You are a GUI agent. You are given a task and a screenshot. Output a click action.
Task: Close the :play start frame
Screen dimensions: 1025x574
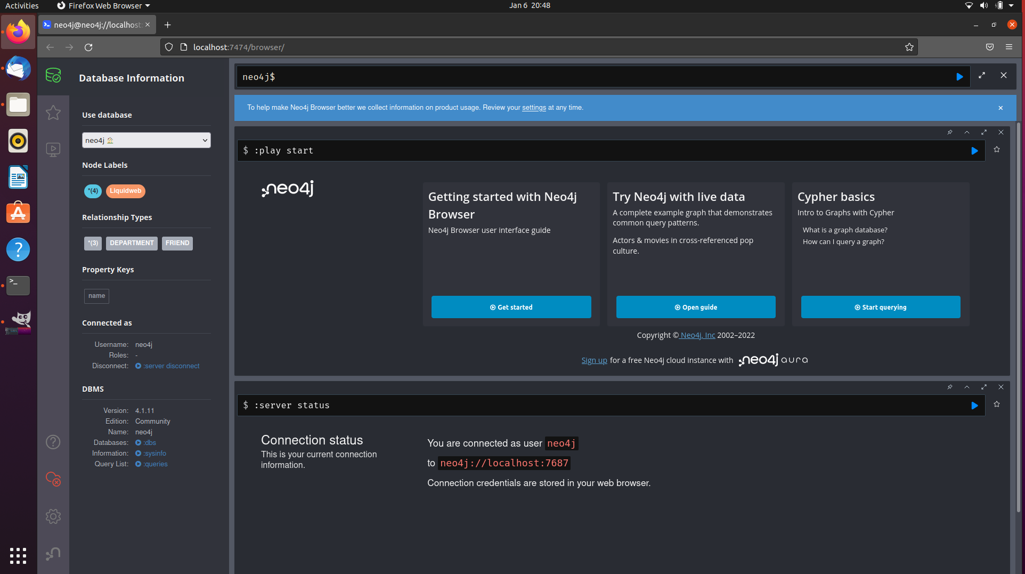point(1001,132)
